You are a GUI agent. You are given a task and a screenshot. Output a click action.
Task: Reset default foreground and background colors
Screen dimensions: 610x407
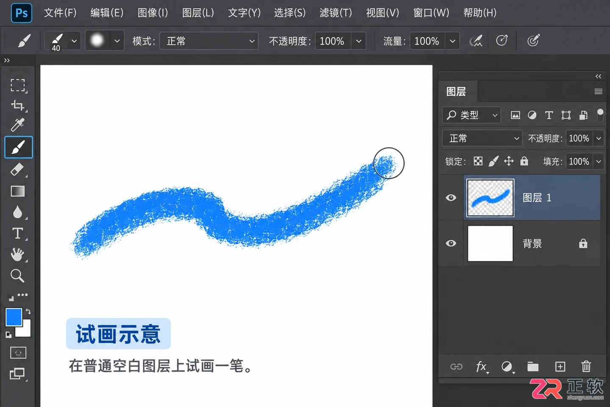(8, 335)
